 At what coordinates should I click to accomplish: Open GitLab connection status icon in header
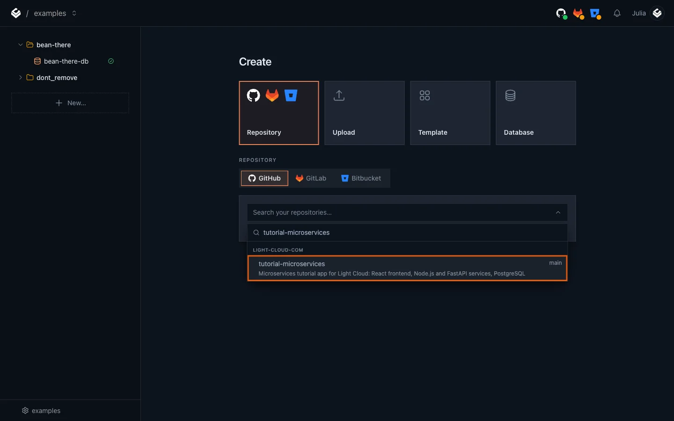(x=579, y=14)
